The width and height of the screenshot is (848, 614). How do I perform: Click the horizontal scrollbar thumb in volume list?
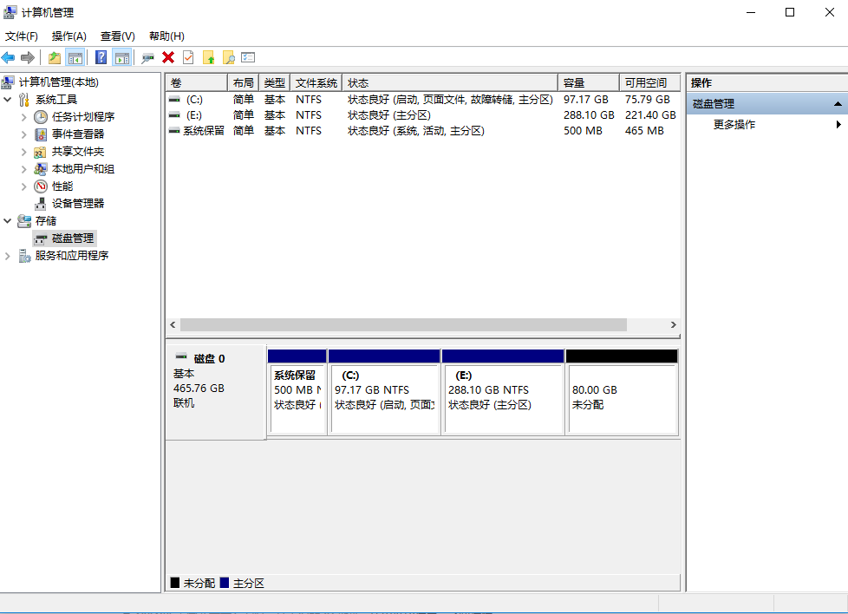[x=403, y=324]
